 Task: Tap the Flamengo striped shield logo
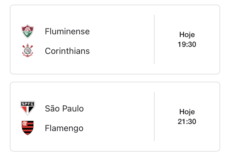pos(28,128)
